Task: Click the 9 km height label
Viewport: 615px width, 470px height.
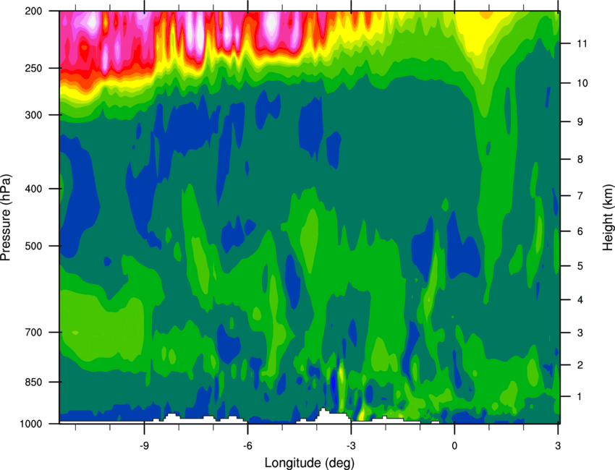Action: (x=580, y=122)
